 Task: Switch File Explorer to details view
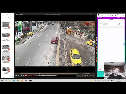pyautogui.click(x=10, y=77)
